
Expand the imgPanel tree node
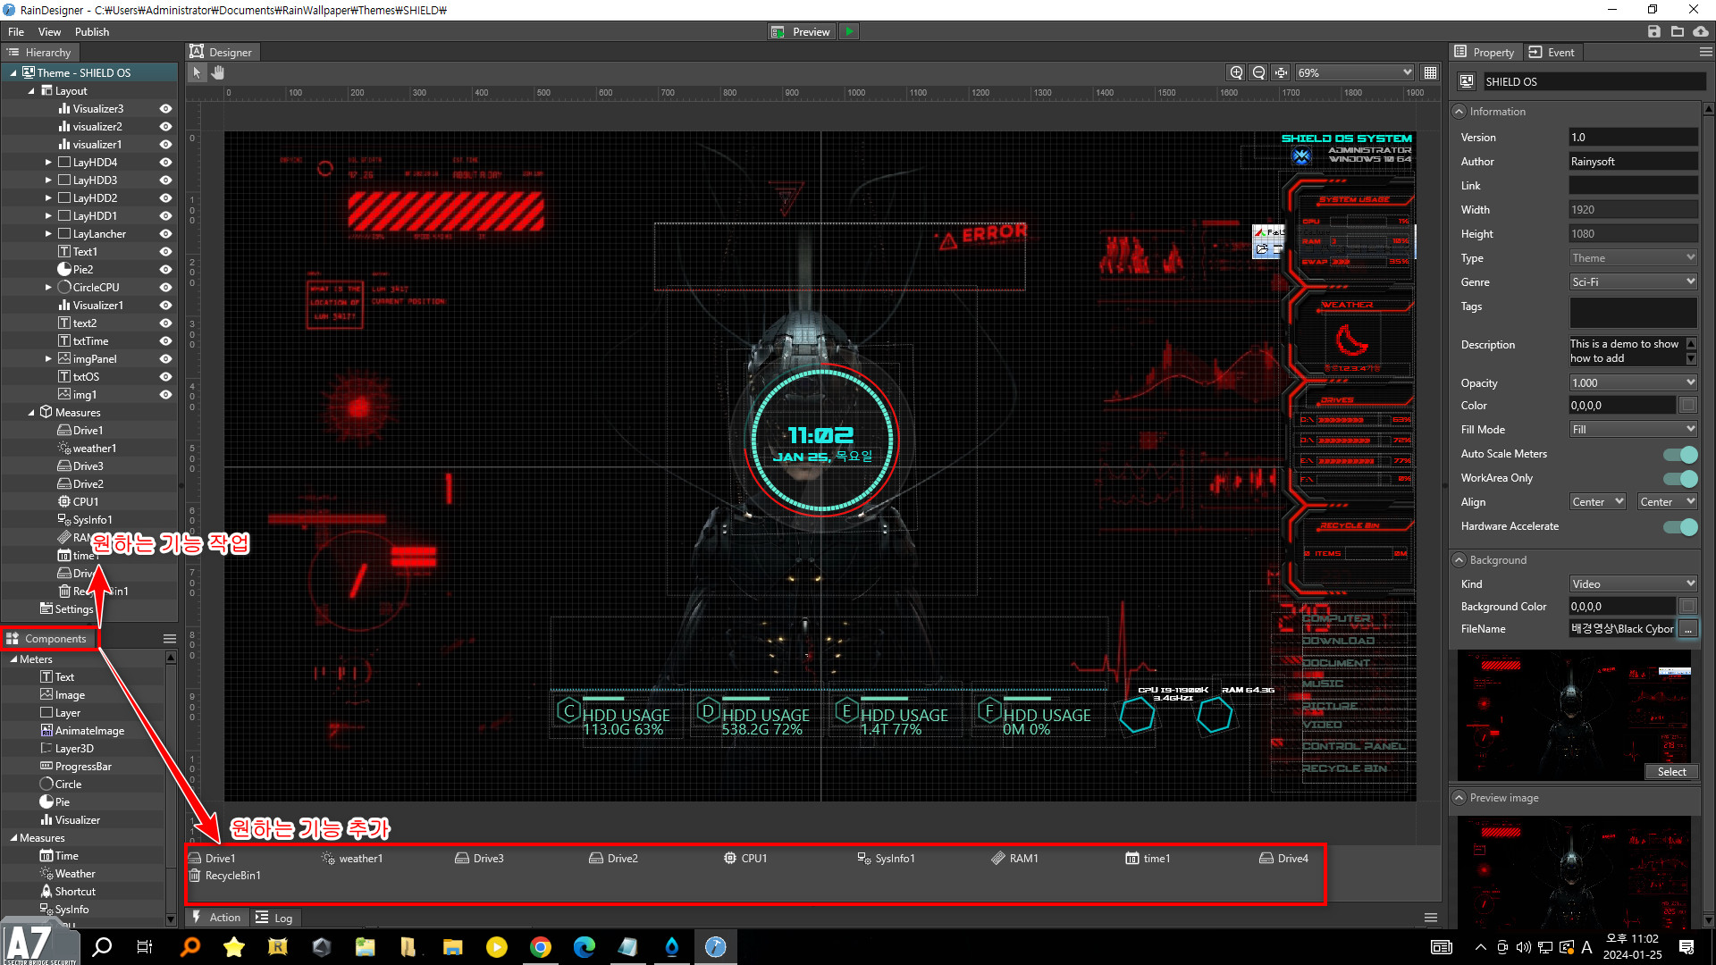(48, 358)
